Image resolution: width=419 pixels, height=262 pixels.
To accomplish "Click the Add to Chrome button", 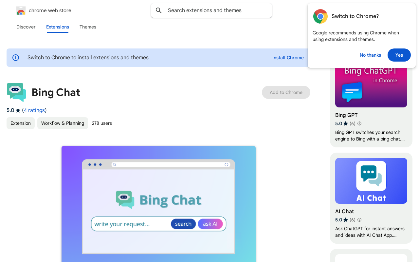I will 286,92.
